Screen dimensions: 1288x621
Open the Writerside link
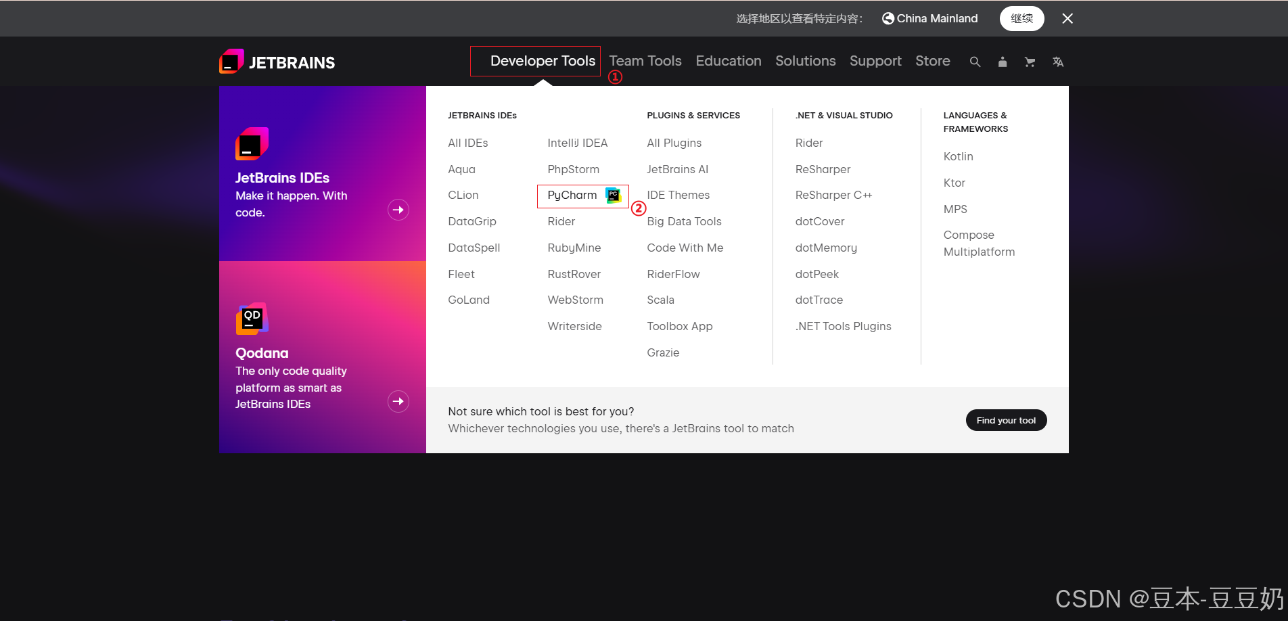click(x=575, y=326)
